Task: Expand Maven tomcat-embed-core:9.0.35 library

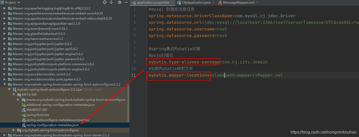Action: point(5,13)
